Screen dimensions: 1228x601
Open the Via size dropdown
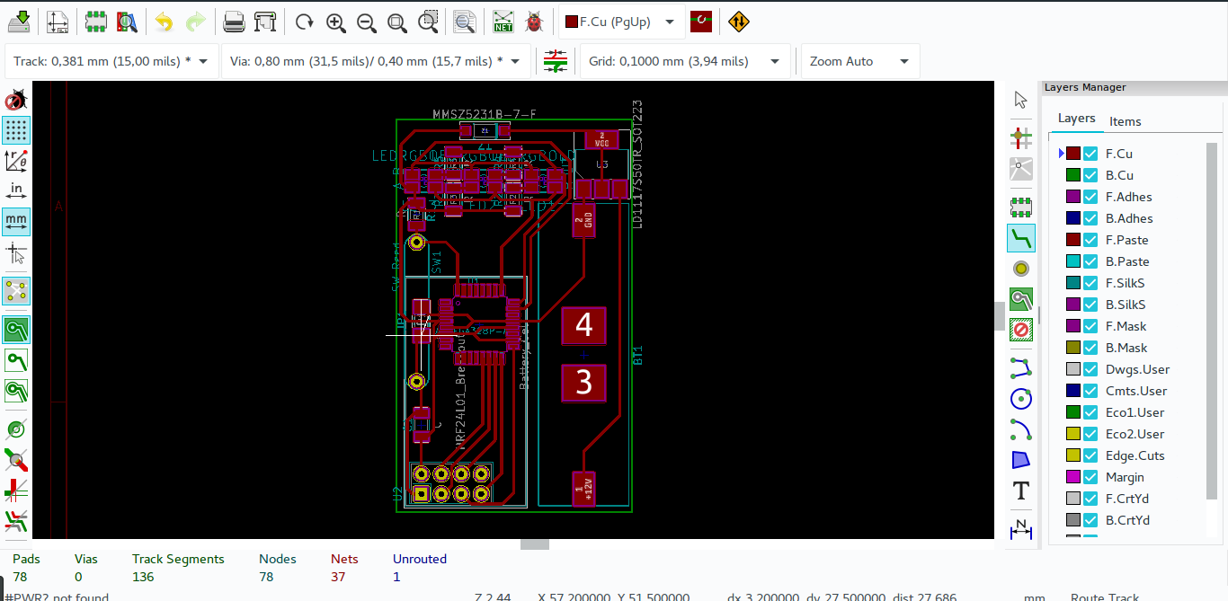(x=376, y=61)
